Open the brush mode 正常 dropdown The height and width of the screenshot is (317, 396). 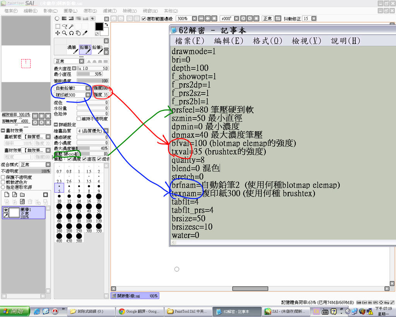[x=81, y=61]
